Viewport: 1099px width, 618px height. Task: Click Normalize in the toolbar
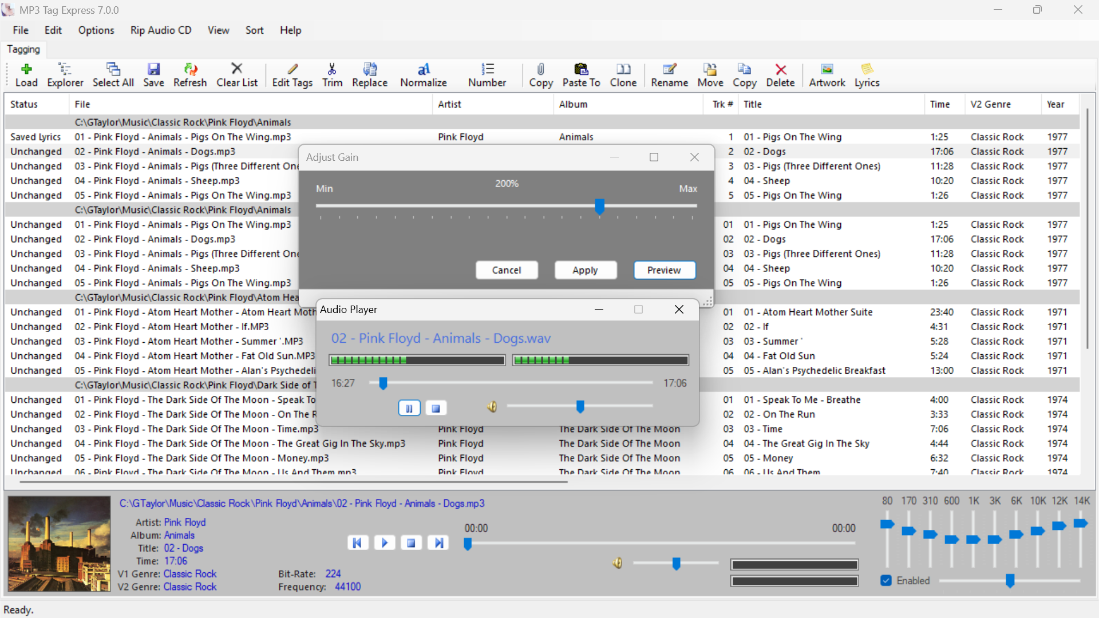pyautogui.click(x=424, y=75)
